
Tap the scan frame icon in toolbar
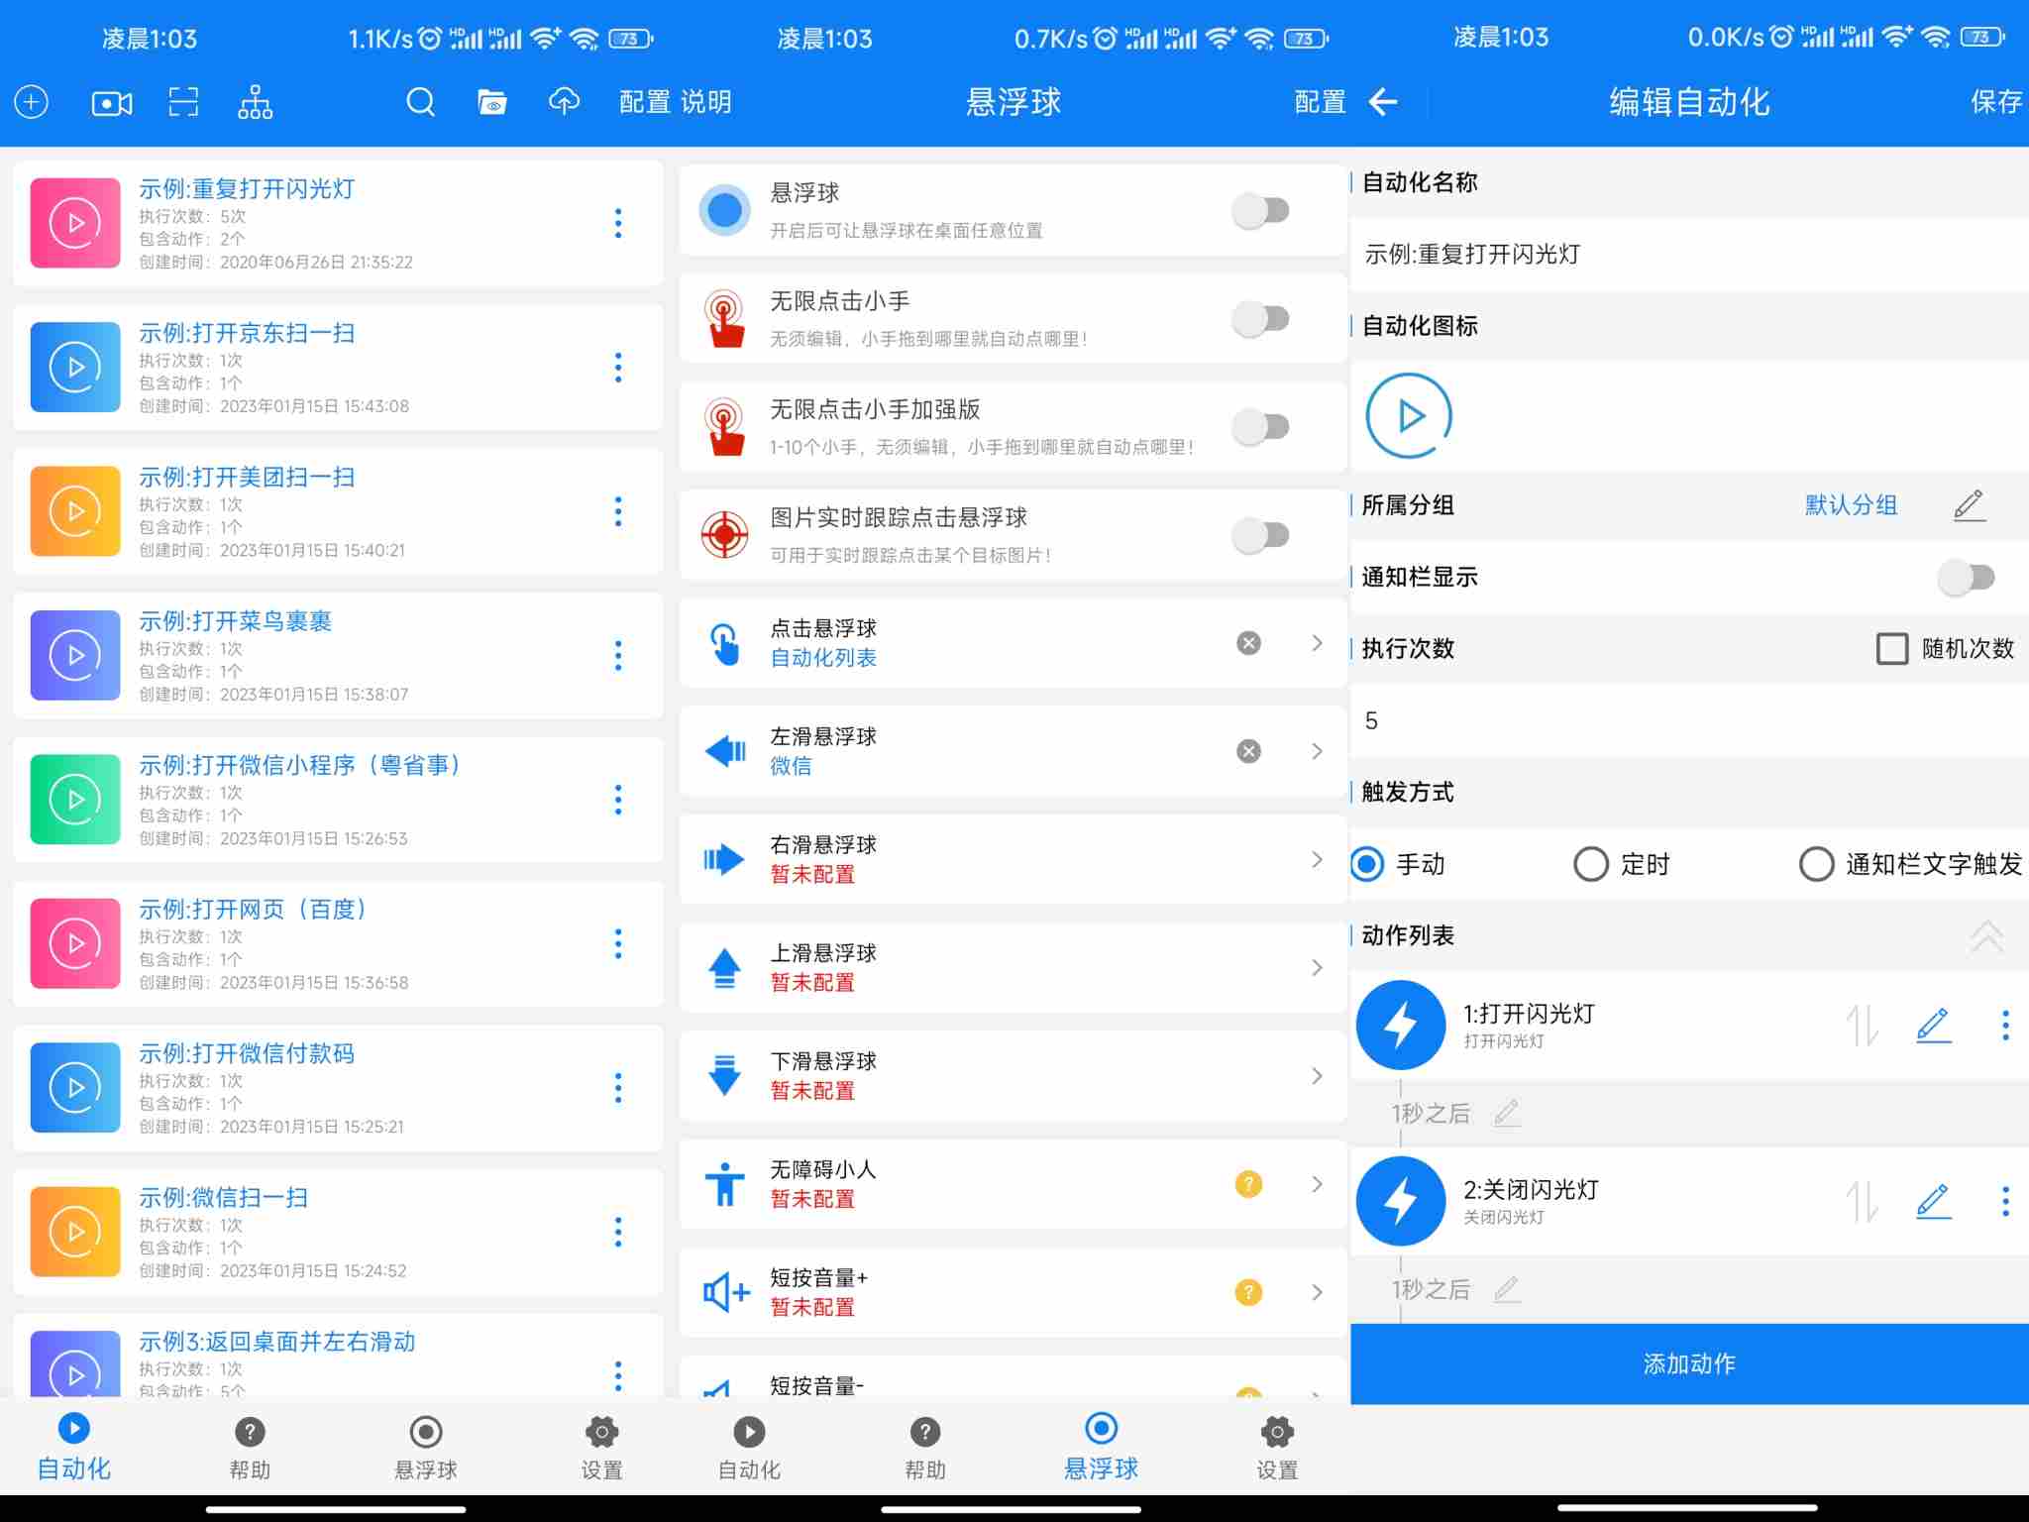point(183,102)
